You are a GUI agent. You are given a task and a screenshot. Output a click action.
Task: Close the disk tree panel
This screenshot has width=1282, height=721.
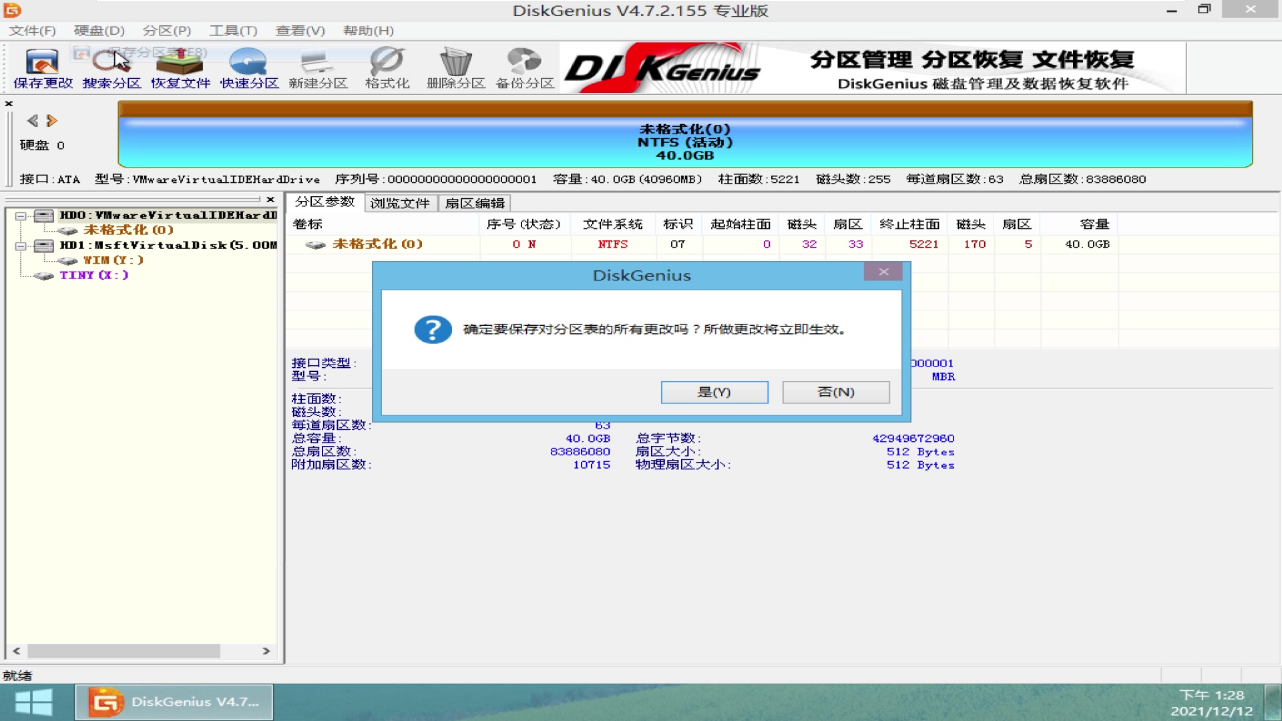coord(270,200)
